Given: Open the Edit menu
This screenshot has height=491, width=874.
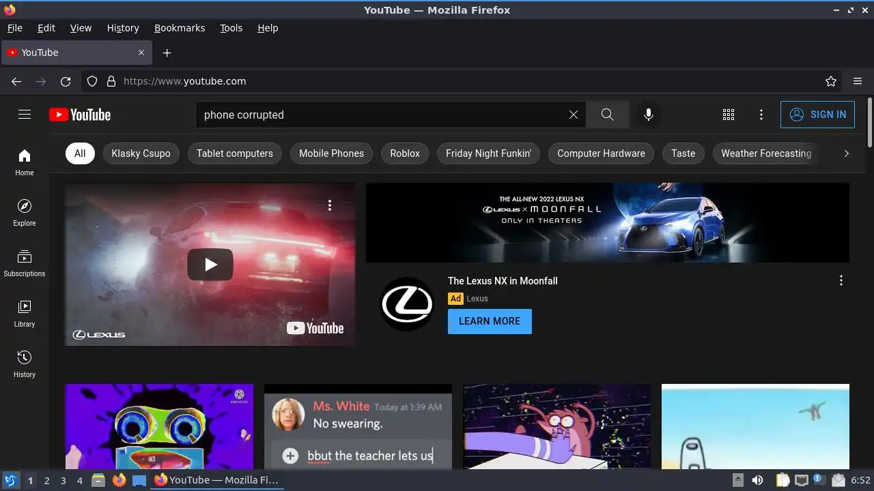Looking at the screenshot, I should pyautogui.click(x=46, y=28).
